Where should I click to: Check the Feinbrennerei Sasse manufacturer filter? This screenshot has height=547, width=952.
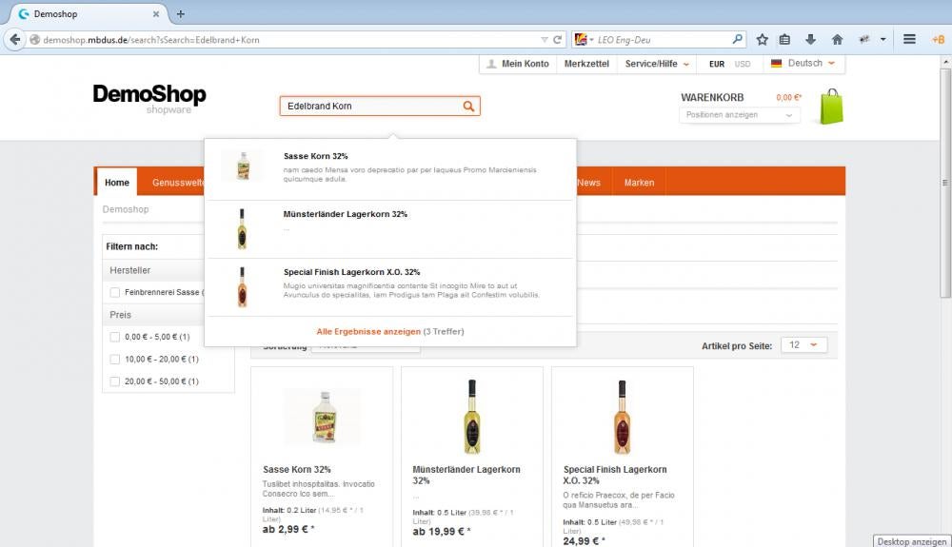pos(115,292)
